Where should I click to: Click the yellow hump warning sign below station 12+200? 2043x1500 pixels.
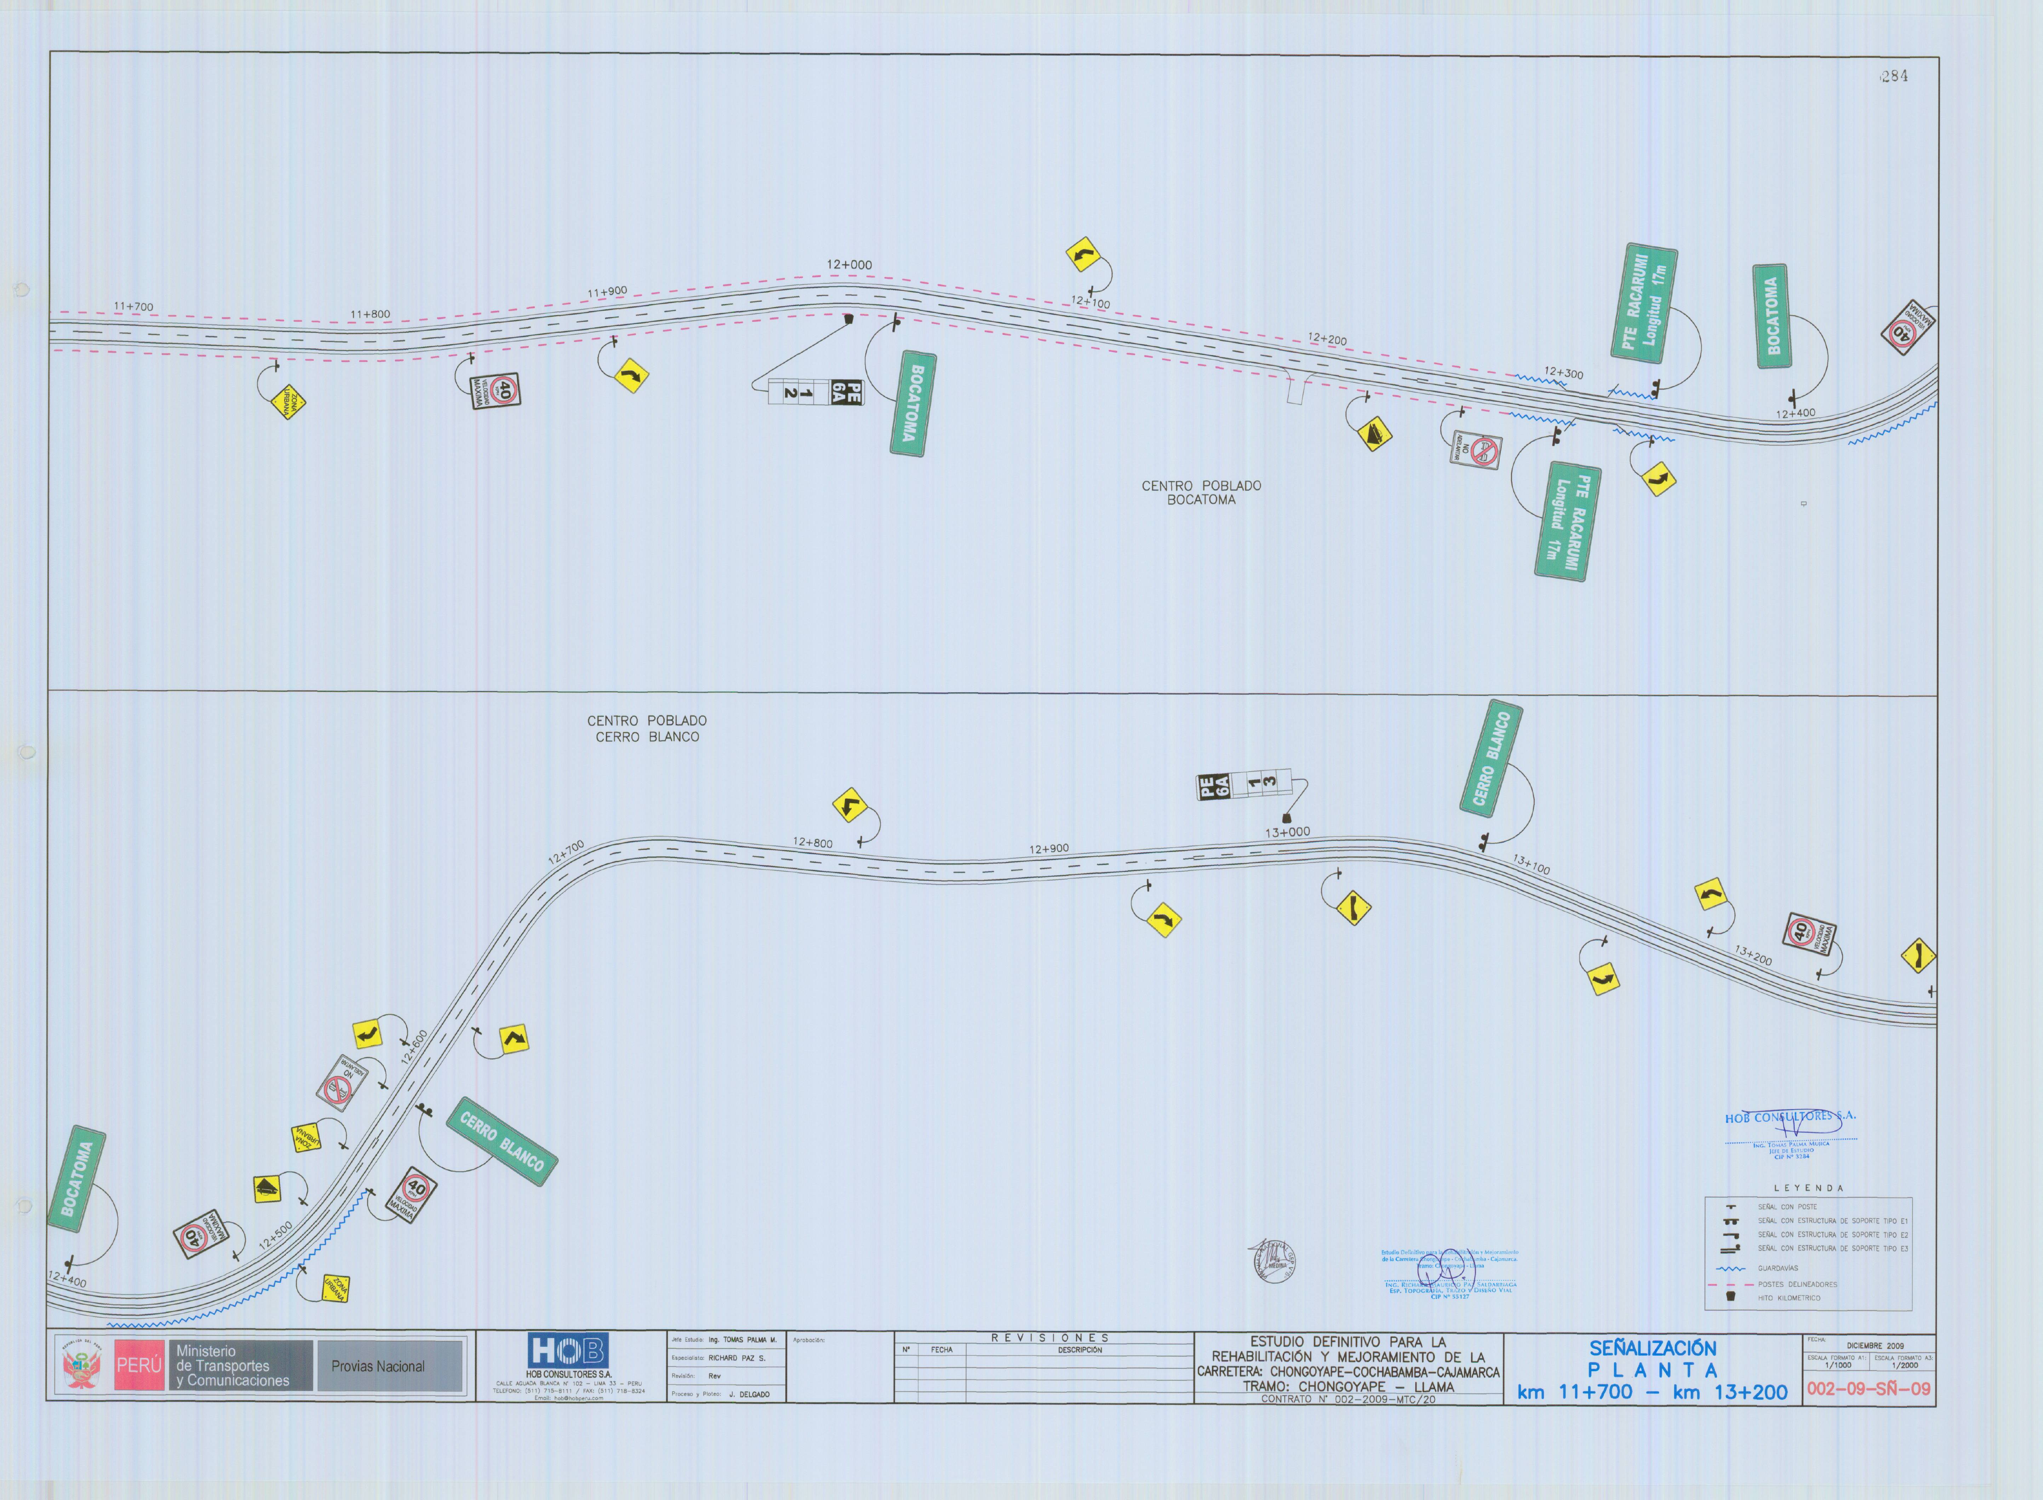pyautogui.click(x=1374, y=434)
